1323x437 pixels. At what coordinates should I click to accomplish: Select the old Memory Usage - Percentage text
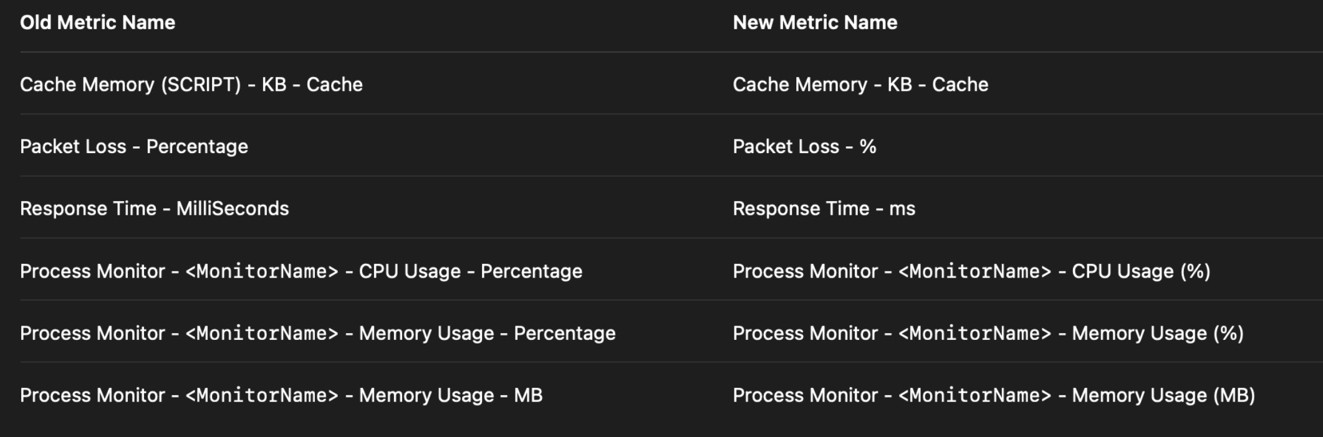point(487,334)
